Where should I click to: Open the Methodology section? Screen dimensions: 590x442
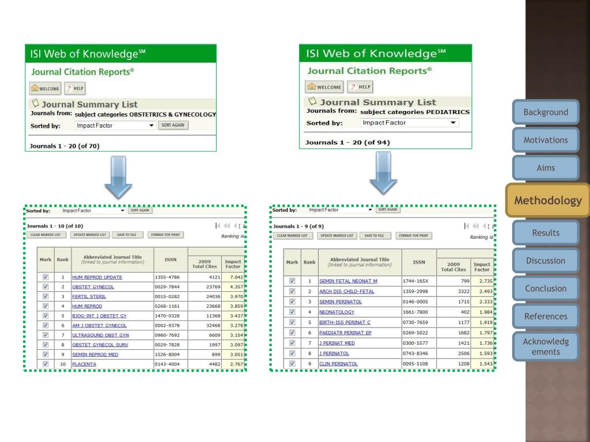point(548,200)
